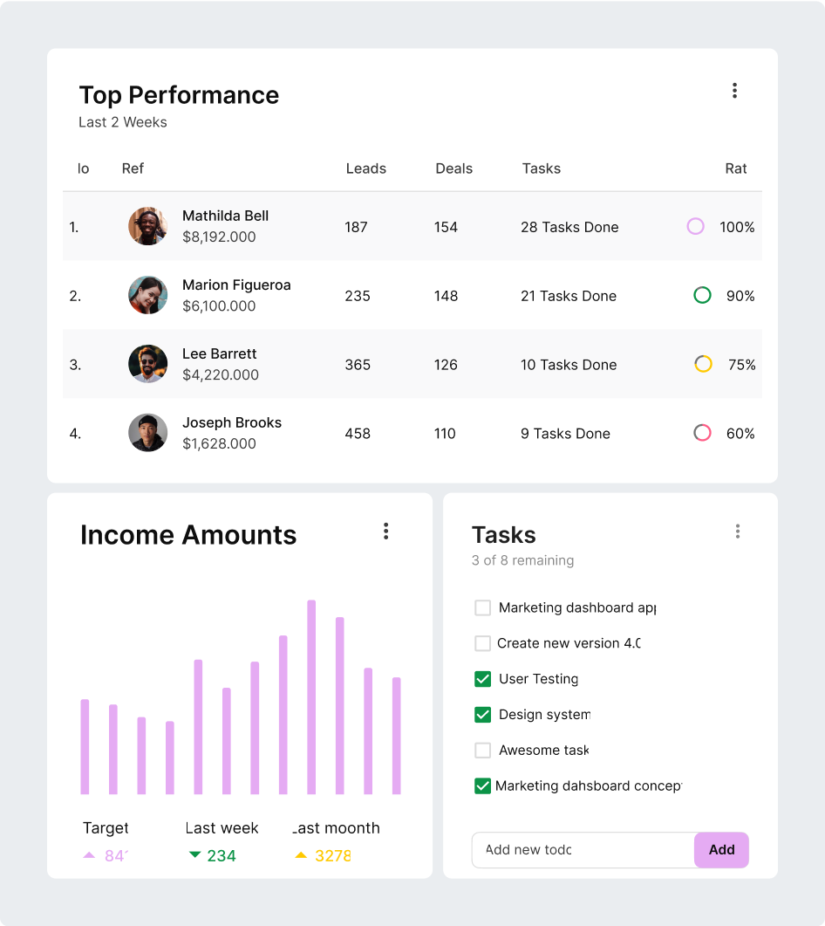Click the yellow 75% rating ring
The height and width of the screenshot is (926, 825).
703,364
